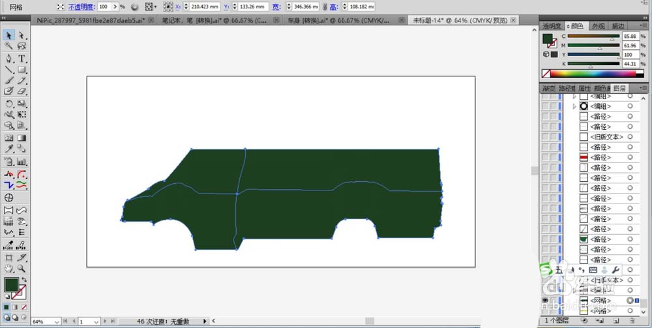Toggle visibility eye of selected 网格 layer

(544, 301)
